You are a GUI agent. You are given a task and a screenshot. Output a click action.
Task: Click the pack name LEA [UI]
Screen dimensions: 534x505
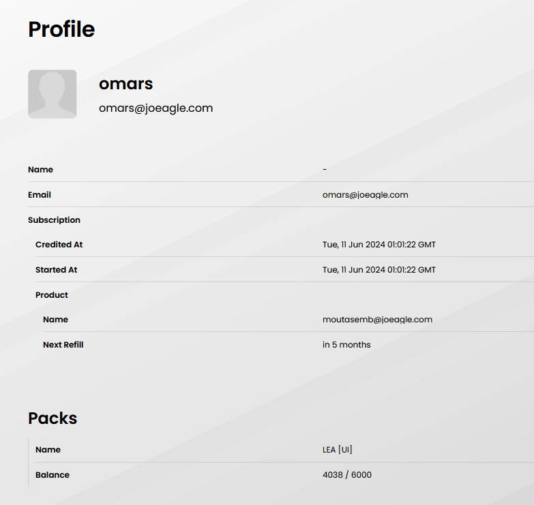(338, 450)
